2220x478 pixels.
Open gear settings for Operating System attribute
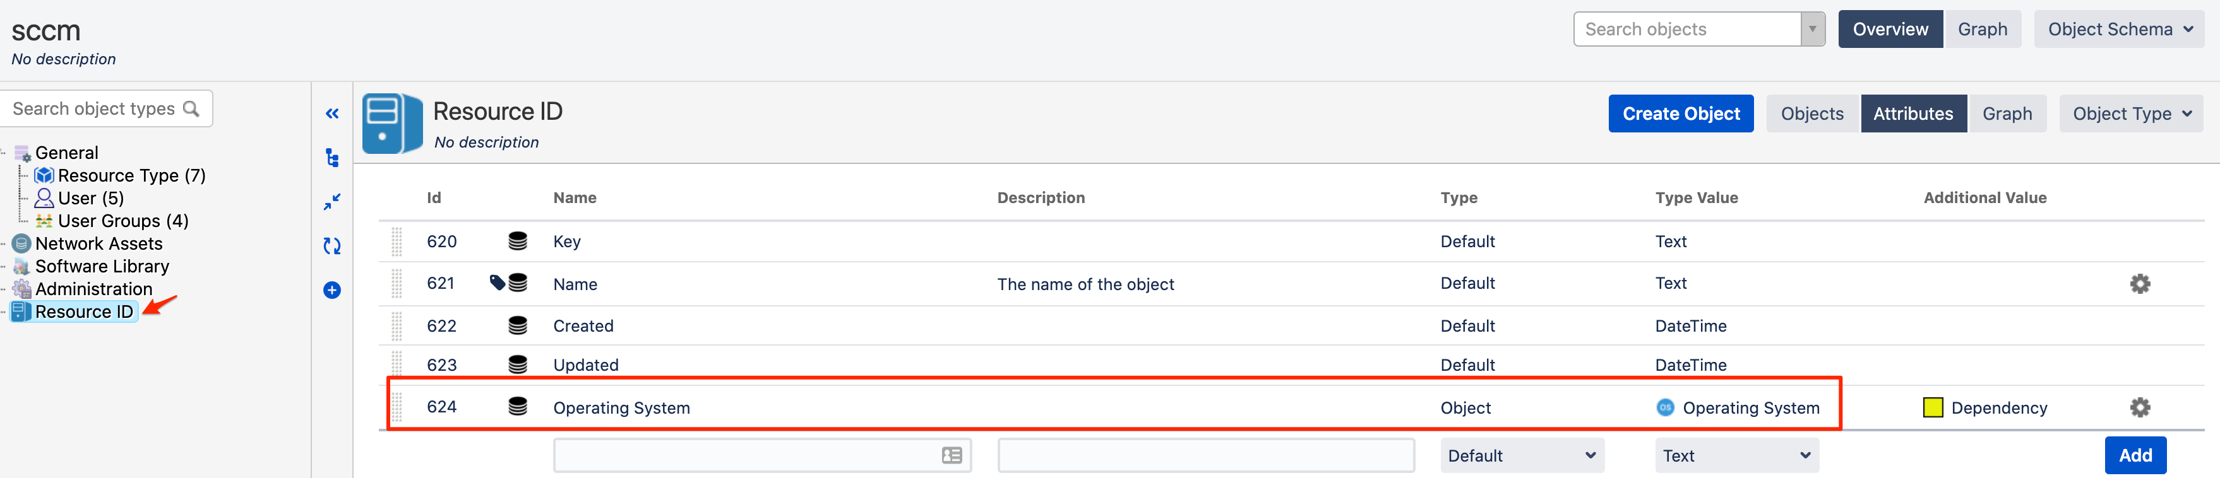[x=2140, y=407]
